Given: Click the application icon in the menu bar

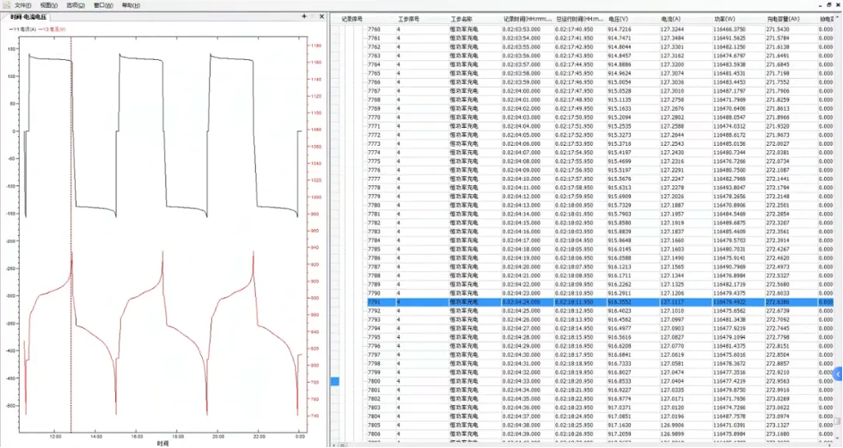Looking at the screenshot, I should tap(5, 5).
